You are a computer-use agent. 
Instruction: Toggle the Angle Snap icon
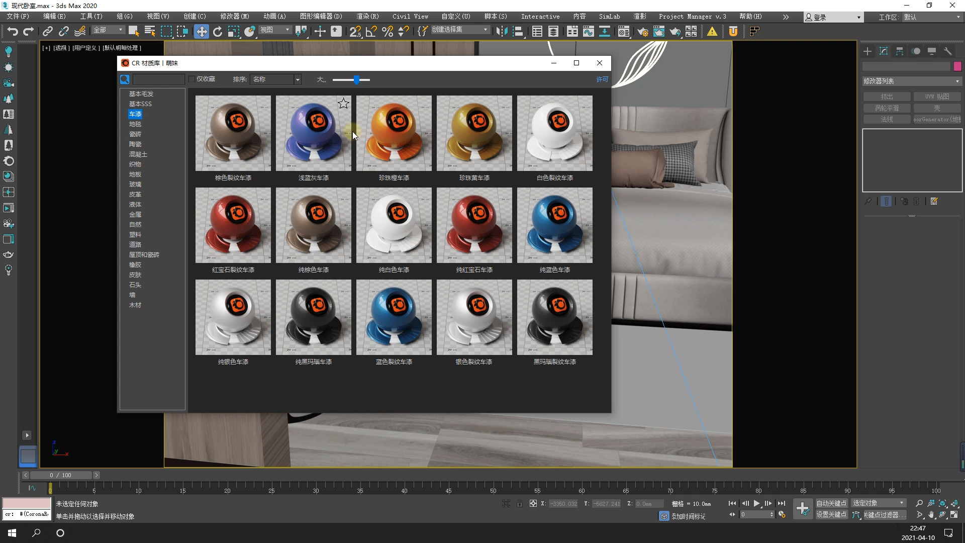tap(371, 32)
